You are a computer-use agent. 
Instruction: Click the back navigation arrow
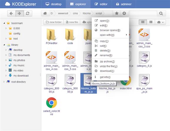click(11, 14)
